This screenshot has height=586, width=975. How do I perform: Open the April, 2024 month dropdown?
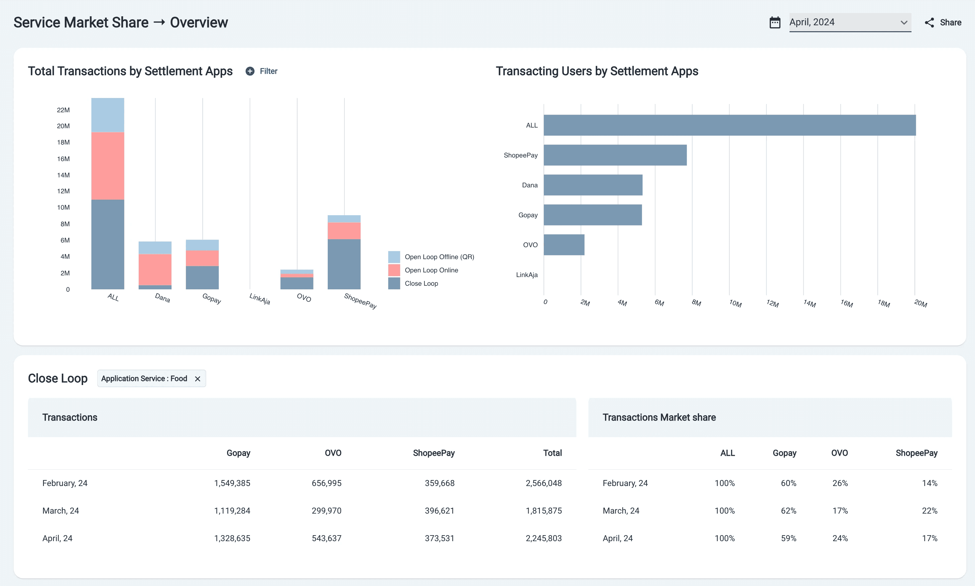pyautogui.click(x=850, y=23)
